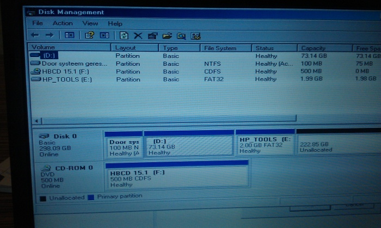Select the HBCD 15.1 500 MB CDFS block
This screenshot has height=228, width=381.
pyautogui.click(x=177, y=175)
